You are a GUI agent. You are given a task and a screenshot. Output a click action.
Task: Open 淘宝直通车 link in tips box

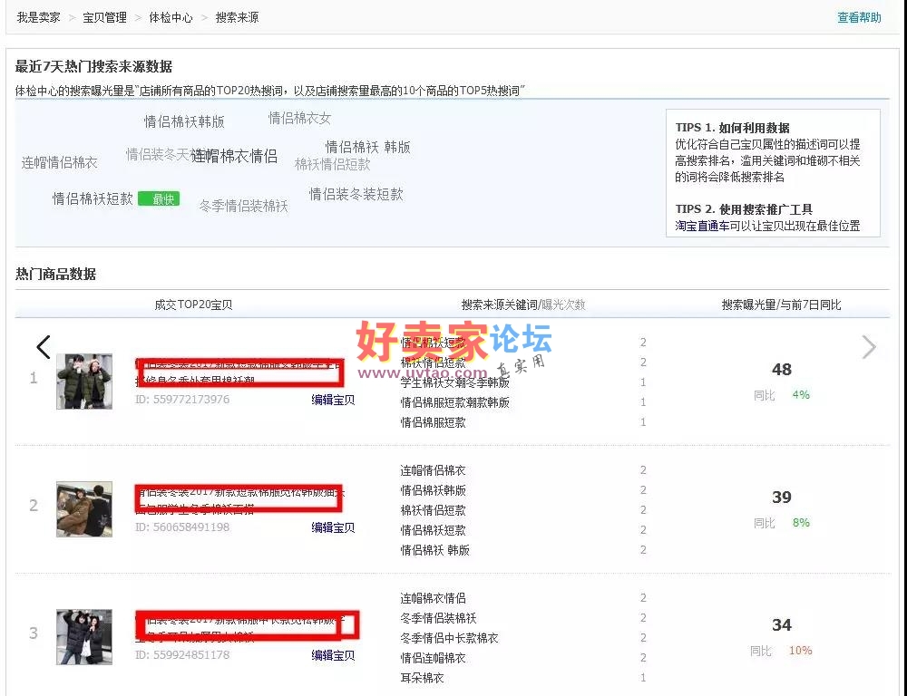point(702,226)
